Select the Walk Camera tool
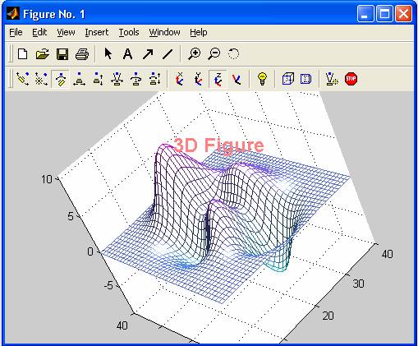The width and height of the screenshot is (418, 346). tap(154, 79)
